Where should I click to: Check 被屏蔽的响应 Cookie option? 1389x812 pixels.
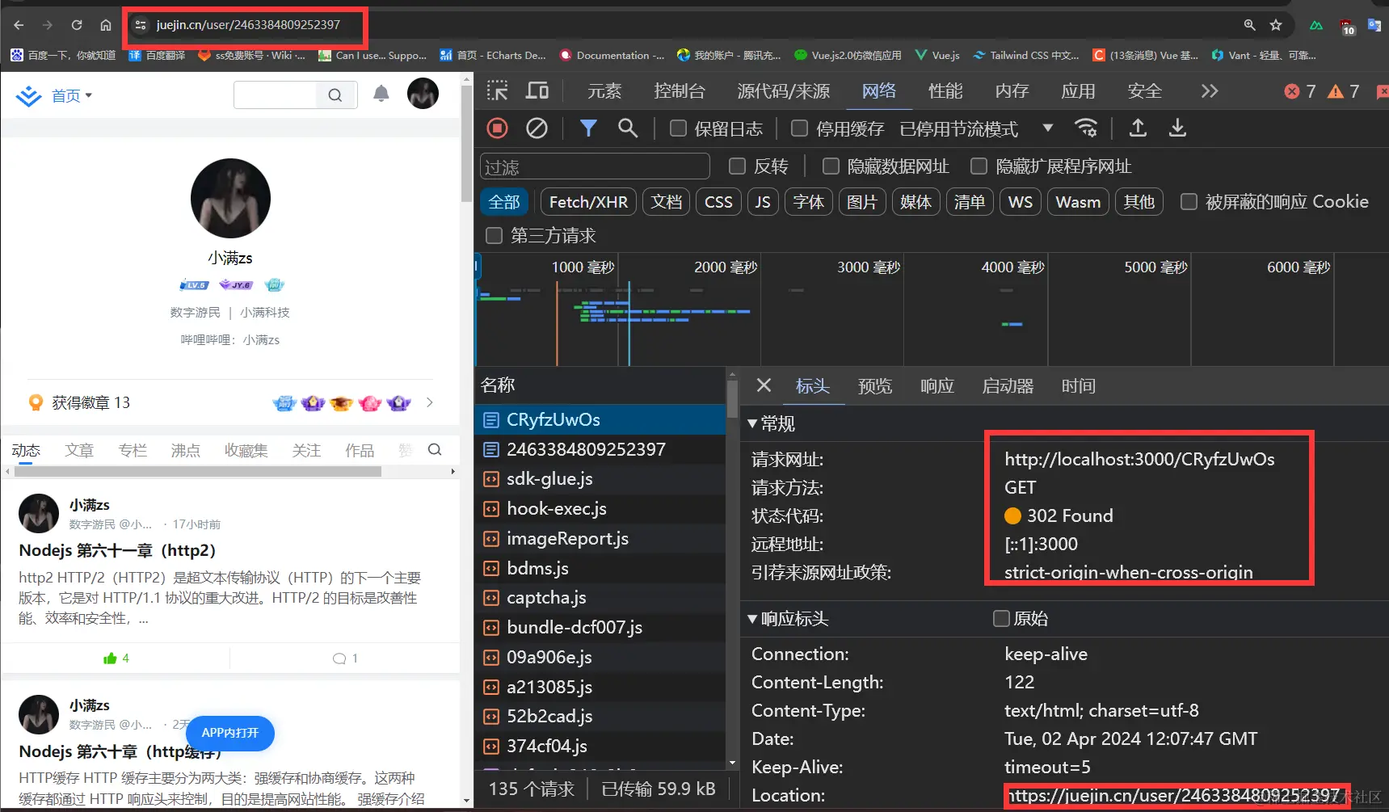(x=1189, y=202)
